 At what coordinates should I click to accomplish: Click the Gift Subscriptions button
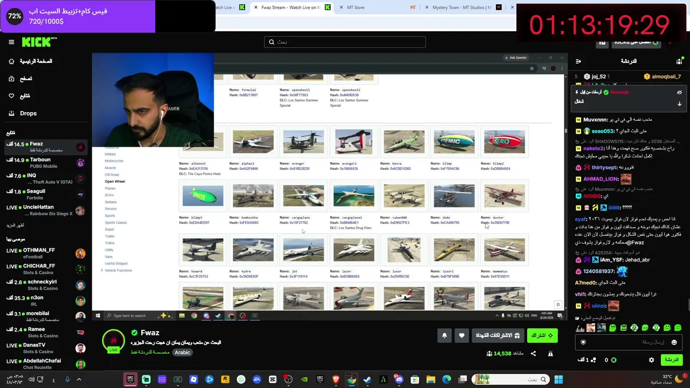point(497,335)
